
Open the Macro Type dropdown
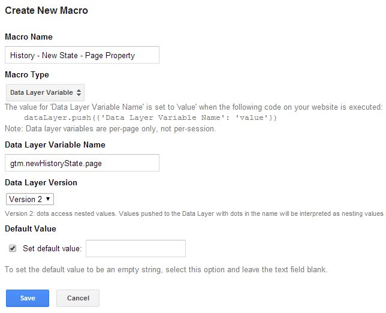[x=45, y=92]
